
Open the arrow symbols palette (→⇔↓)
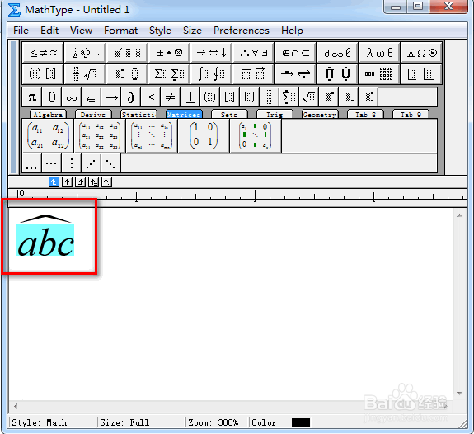point(211,53)
